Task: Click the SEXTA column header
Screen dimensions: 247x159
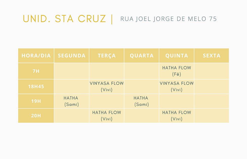Action: point(211,56)
